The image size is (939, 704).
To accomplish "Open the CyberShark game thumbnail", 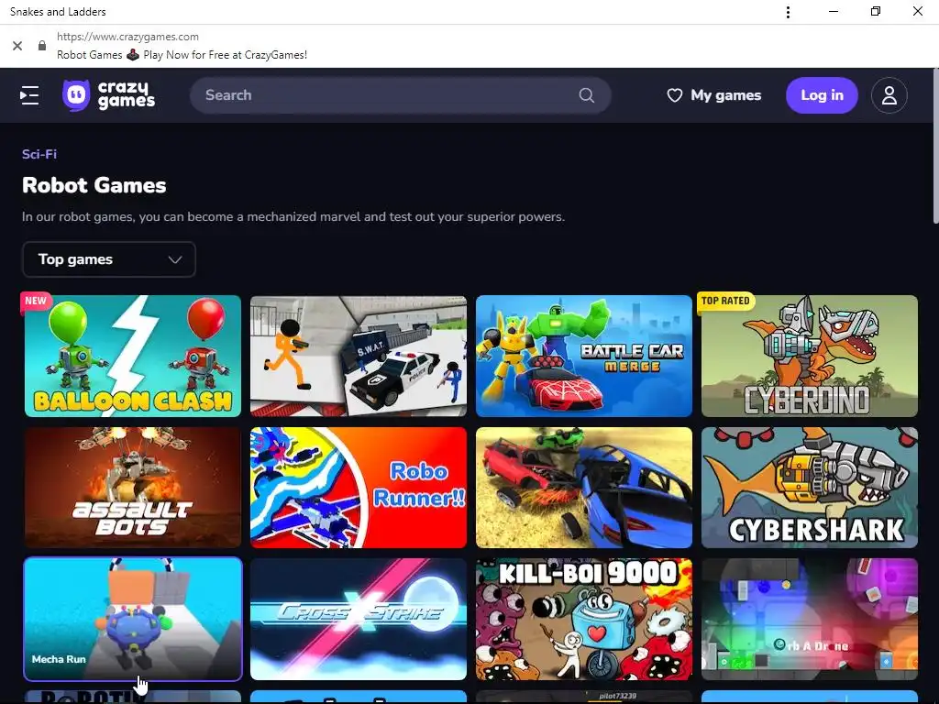I will pyautogui.click(x=809, y=488).
